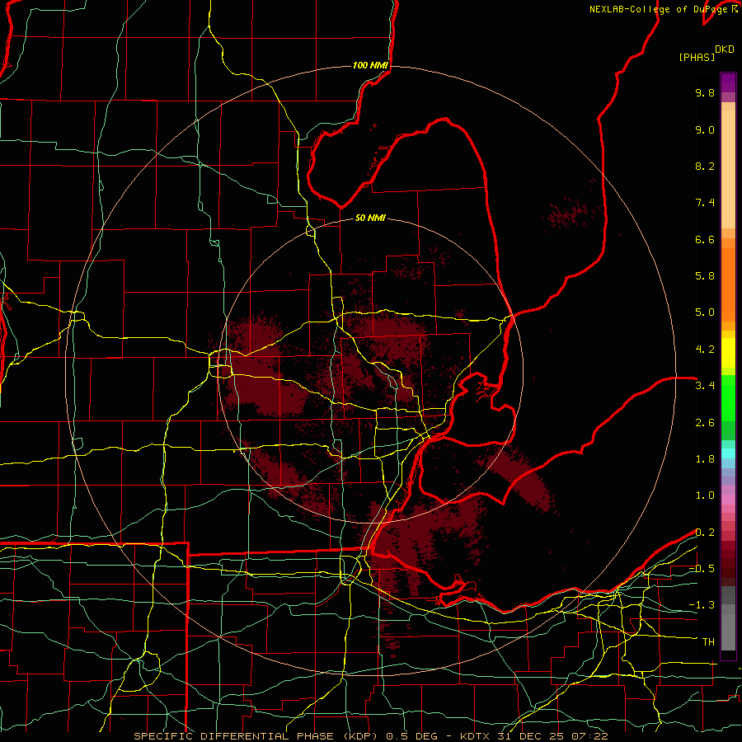Click the "DKD" product code label
Image resolution: width=742 pixels, height=742 pixels.
[x=725, y=49]
